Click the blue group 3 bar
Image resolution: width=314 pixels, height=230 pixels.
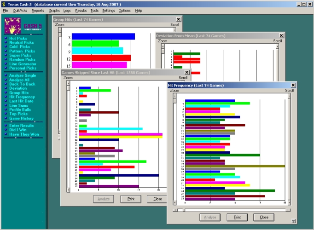click(x=103, y=36)
